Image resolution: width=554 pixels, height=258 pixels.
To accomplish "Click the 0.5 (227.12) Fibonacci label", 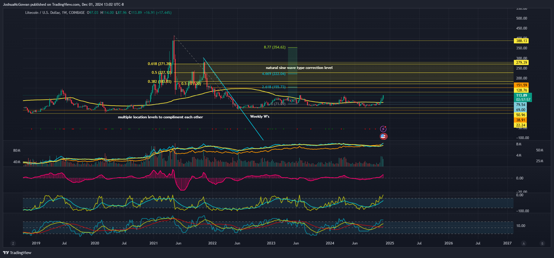I will [x=162, y=73].
